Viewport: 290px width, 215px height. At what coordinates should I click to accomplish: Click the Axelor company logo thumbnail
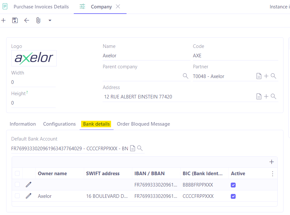34,58
